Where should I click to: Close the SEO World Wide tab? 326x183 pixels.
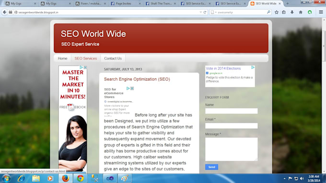tap(279, 3)
